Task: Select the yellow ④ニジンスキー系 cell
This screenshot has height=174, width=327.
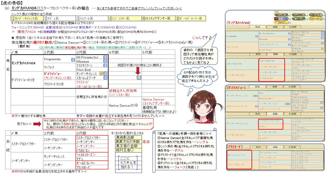Action: [x=125, y=18]
